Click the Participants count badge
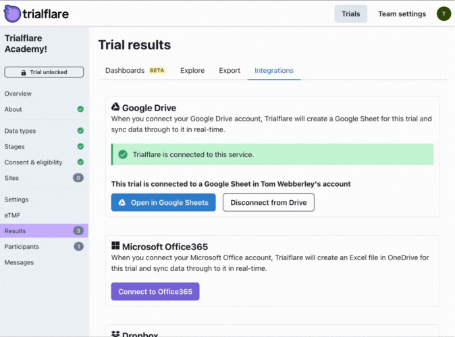 (78, 246)
